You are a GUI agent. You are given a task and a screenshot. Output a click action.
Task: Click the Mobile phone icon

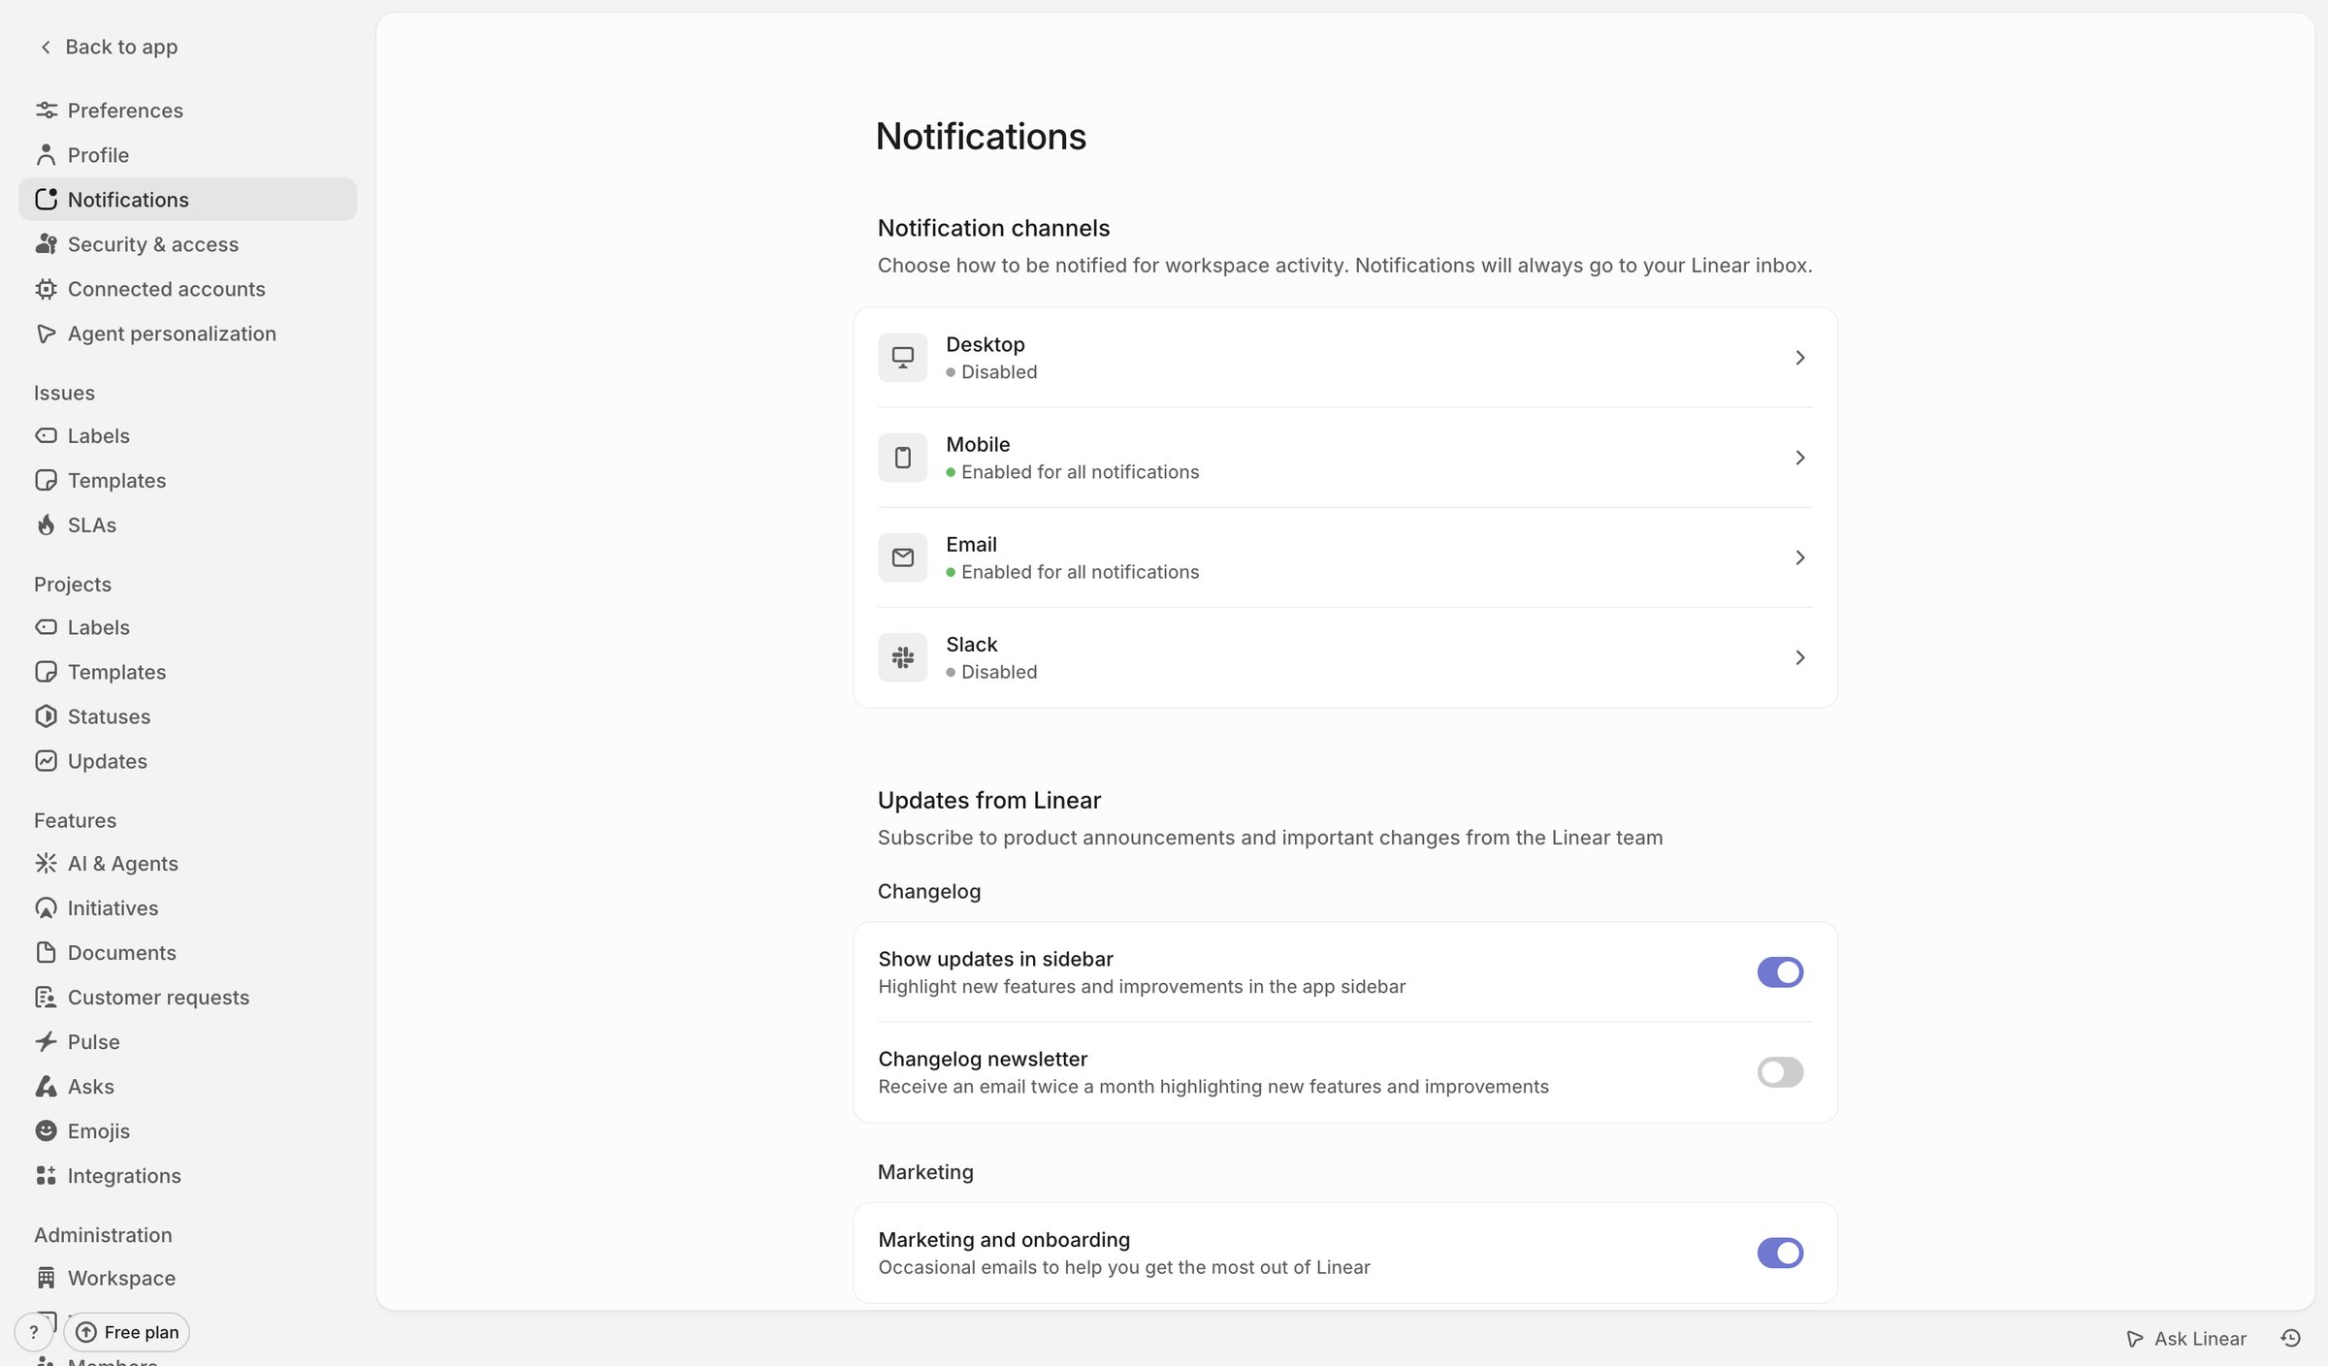902,458
